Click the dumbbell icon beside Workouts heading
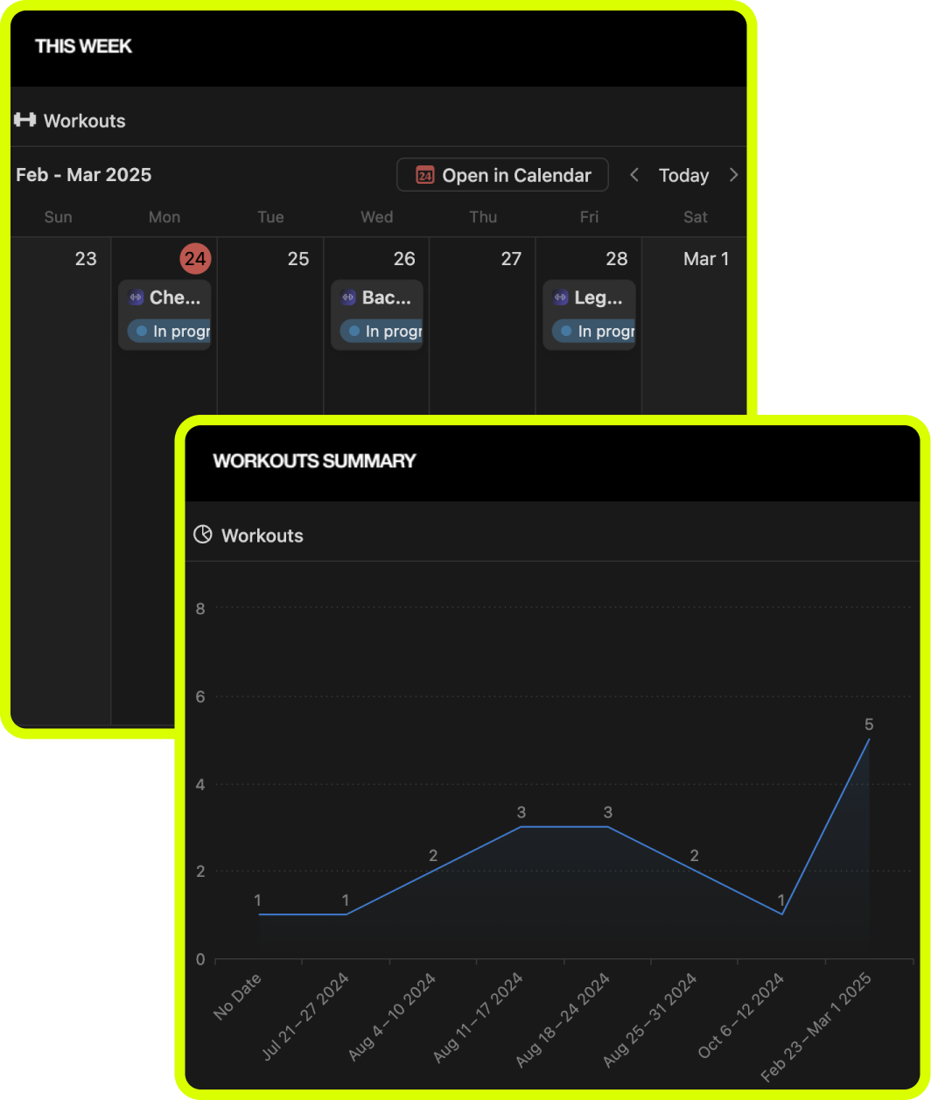 (24, 120)
